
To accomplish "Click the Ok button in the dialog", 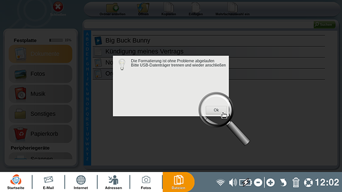I will pyautogui.click(x=216, y=110).
